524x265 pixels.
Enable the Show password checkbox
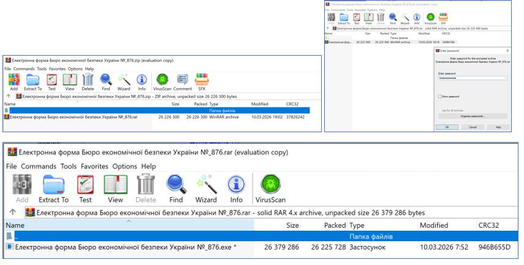[x=439, y=96]
